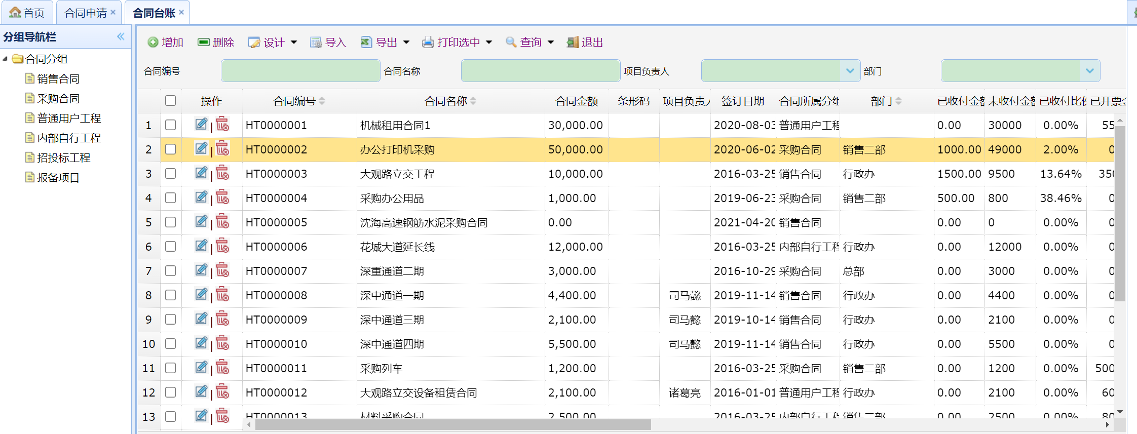The width and height of the screenshot is (1137, 434).
Task: Tick the checkbox for HT0000004
Action: point(171,198)
